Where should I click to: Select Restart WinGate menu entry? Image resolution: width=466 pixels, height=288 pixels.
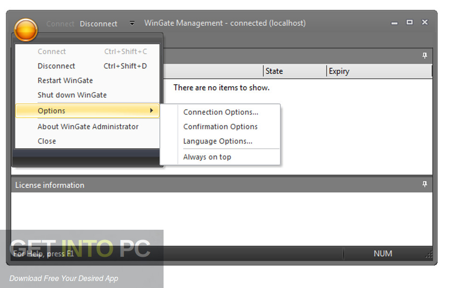[88, 81]
